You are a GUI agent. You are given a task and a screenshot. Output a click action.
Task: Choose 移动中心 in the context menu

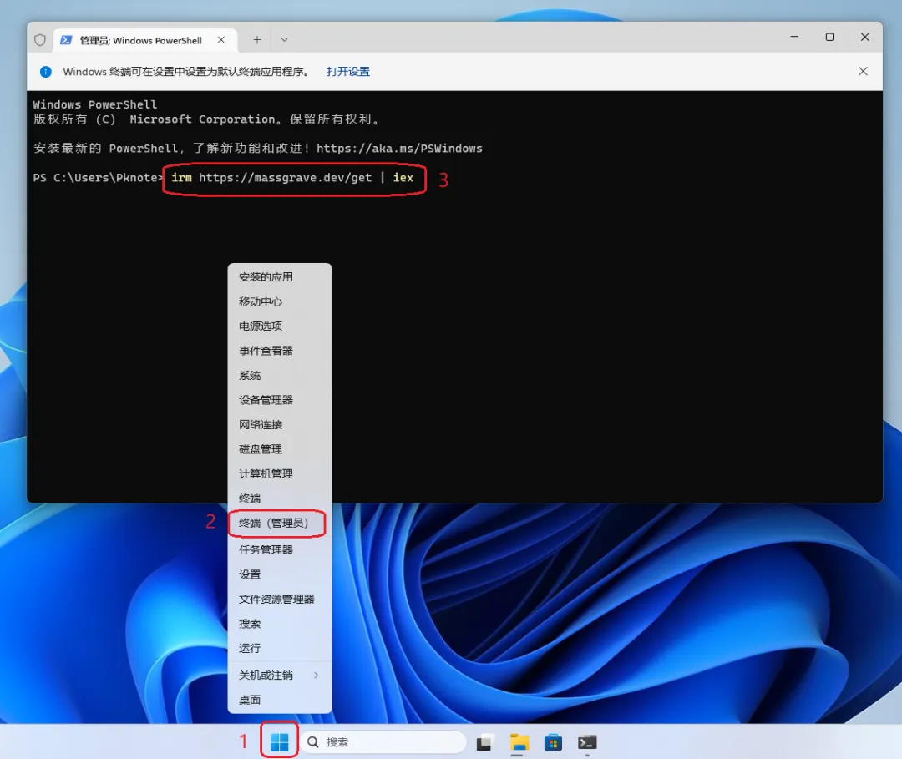[x=280, y=301]
